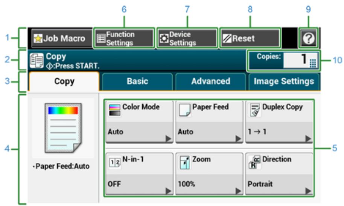Click the Paper Feed:Auto summary text

[61, 166]
